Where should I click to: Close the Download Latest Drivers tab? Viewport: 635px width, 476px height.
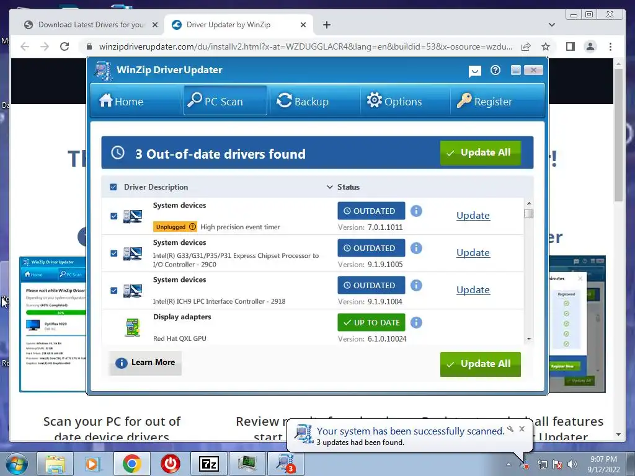coord(154,25)
